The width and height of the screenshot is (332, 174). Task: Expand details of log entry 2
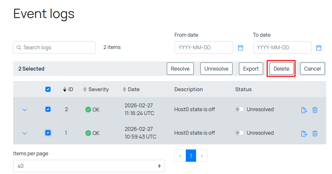coord(24,110)
